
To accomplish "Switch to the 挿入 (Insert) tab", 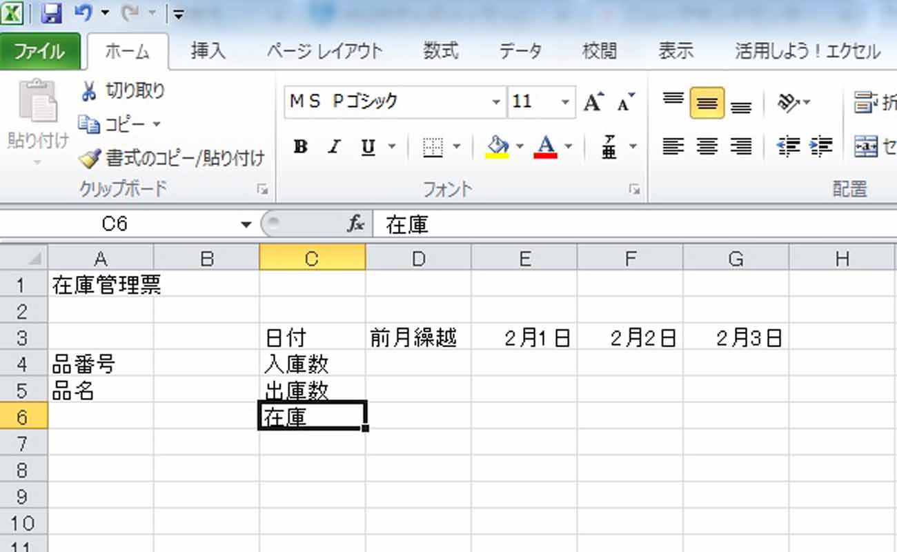I will (208, 51).
